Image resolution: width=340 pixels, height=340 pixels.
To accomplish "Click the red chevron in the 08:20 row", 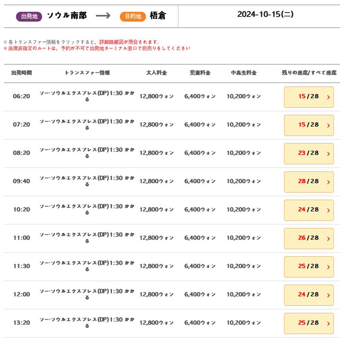I will click(x=328, y=154).
